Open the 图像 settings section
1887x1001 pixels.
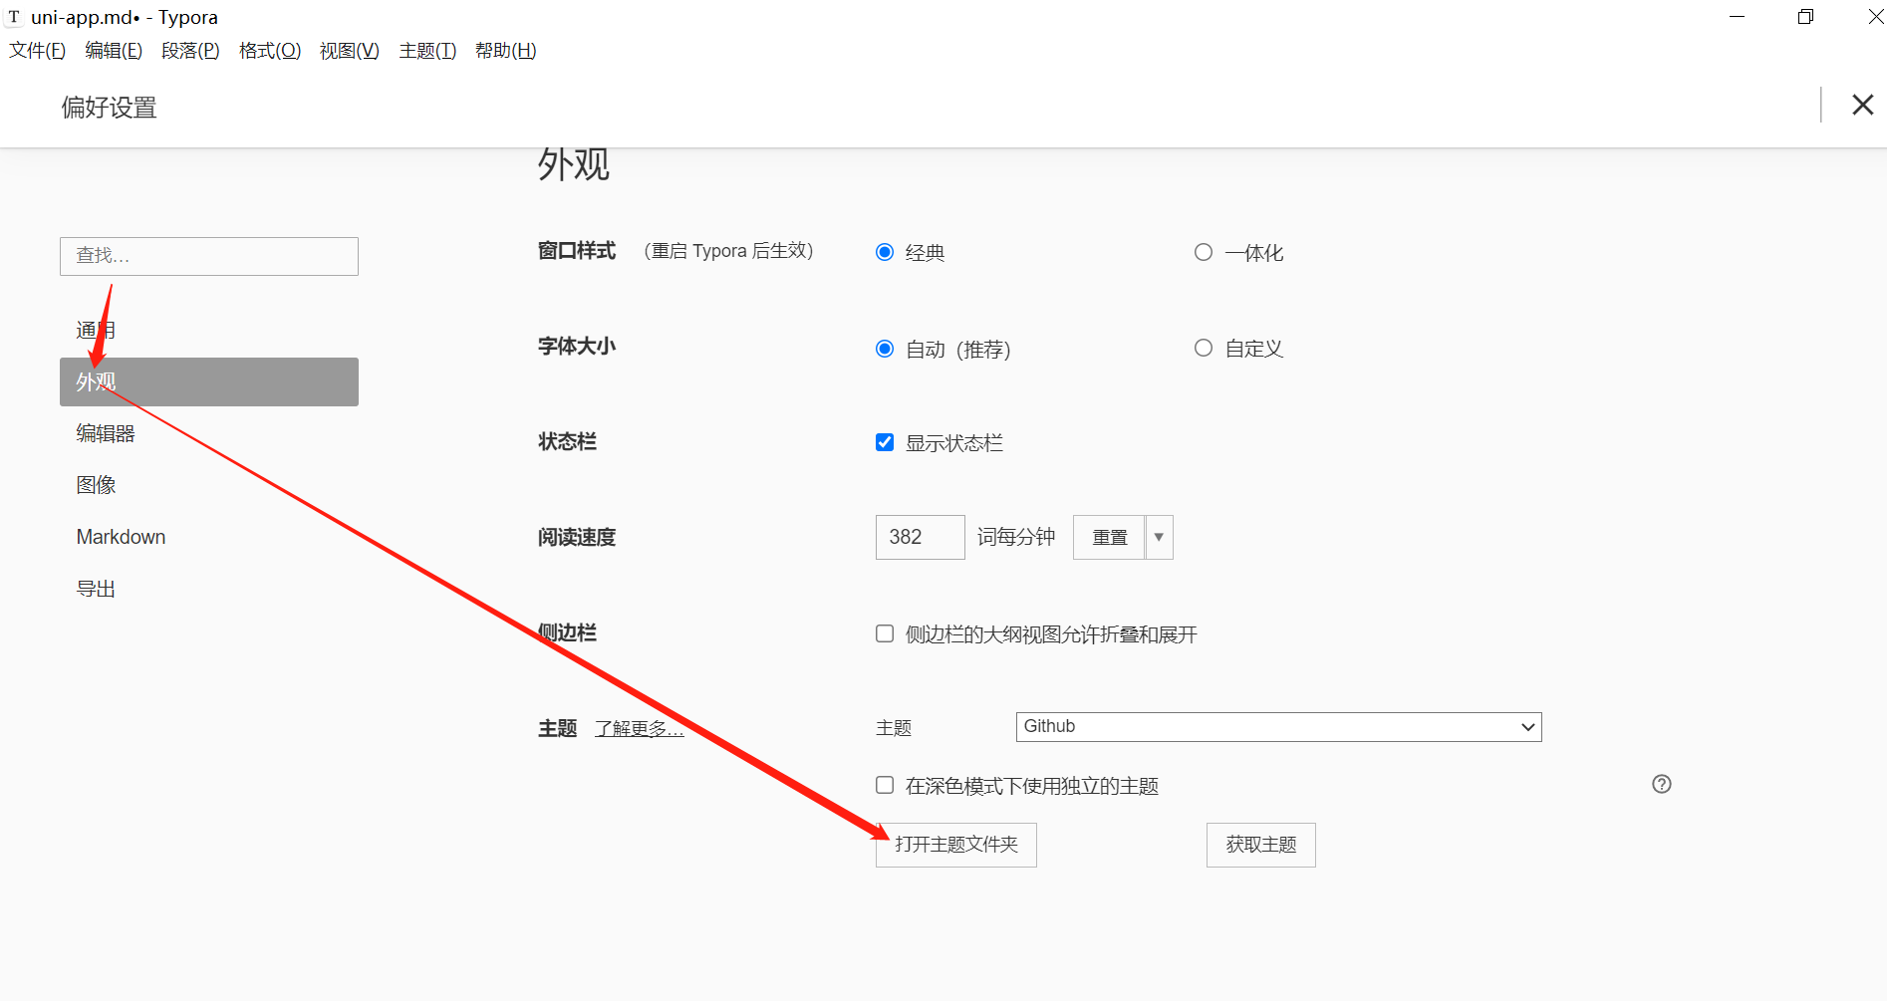click(x=96, y=484)
